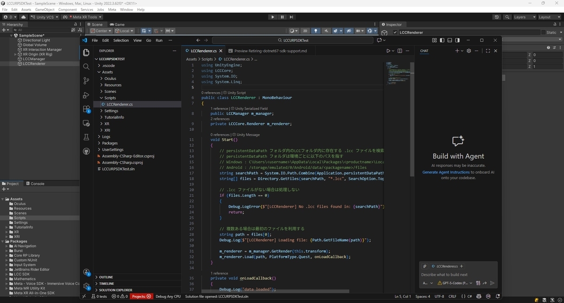Viewport: 564px width, 303px height.
Task: Open the Extensions view in VS Code
Action: tap(86, 109)
